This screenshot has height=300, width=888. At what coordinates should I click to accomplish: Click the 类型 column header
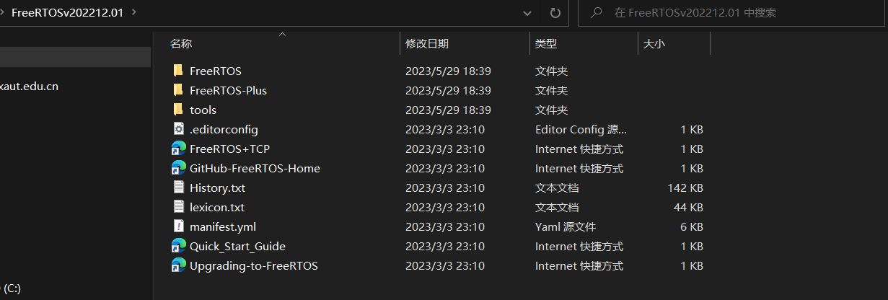tap(546, 44)
